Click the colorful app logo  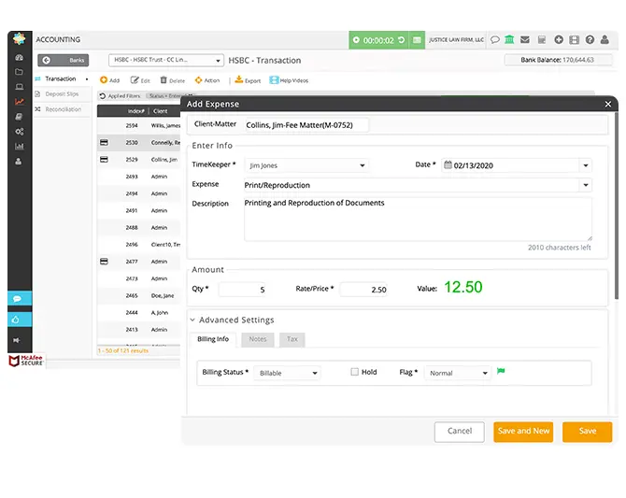[20, 39]
